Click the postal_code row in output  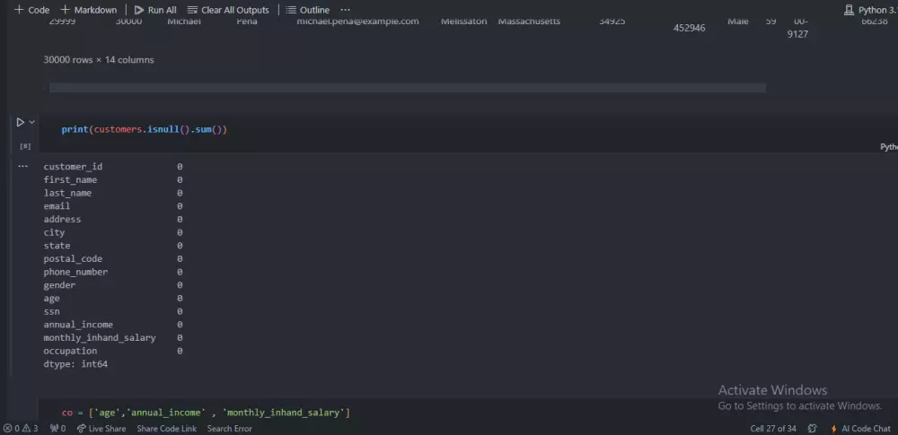click(113, 258)
